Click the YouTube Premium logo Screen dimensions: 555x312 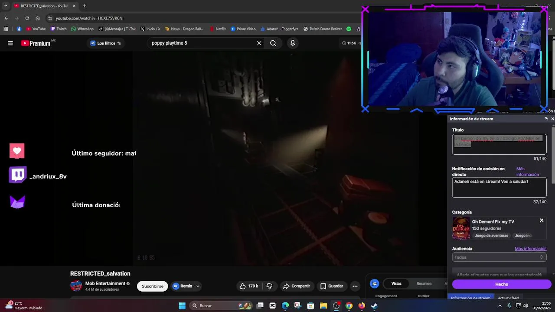tap(36, 43)
